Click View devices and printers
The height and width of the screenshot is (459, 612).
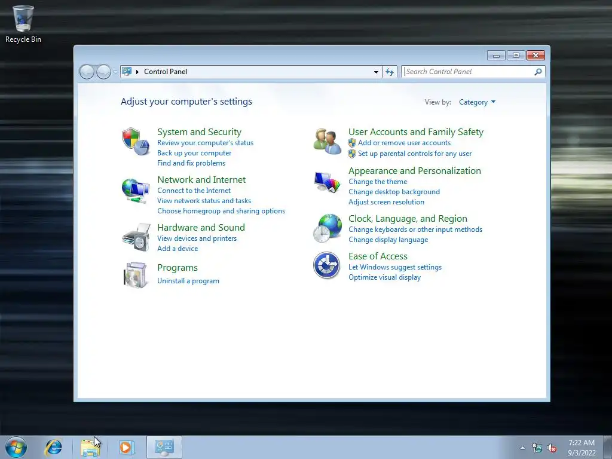tap(197, 238)
